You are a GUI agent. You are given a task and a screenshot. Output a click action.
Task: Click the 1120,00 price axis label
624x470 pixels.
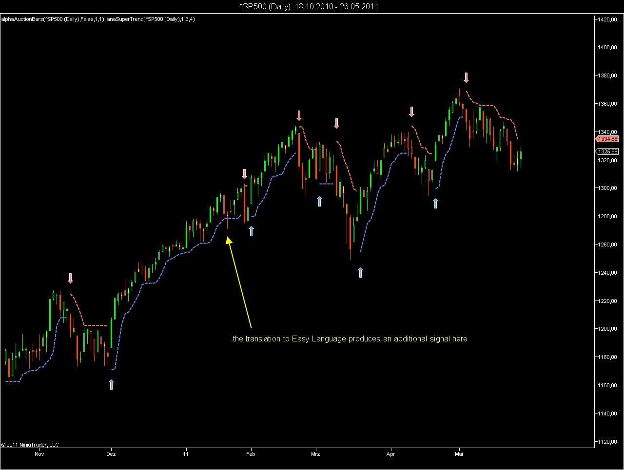607,442
